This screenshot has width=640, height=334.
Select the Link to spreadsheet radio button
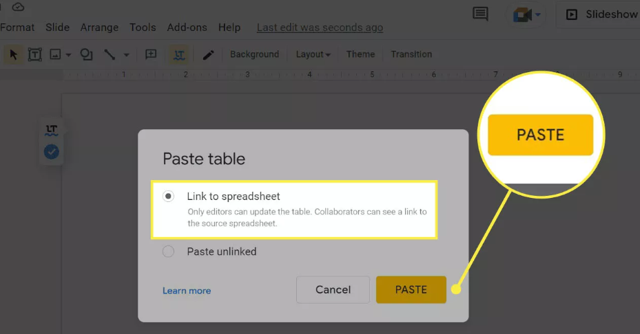(x=168, y=197)
